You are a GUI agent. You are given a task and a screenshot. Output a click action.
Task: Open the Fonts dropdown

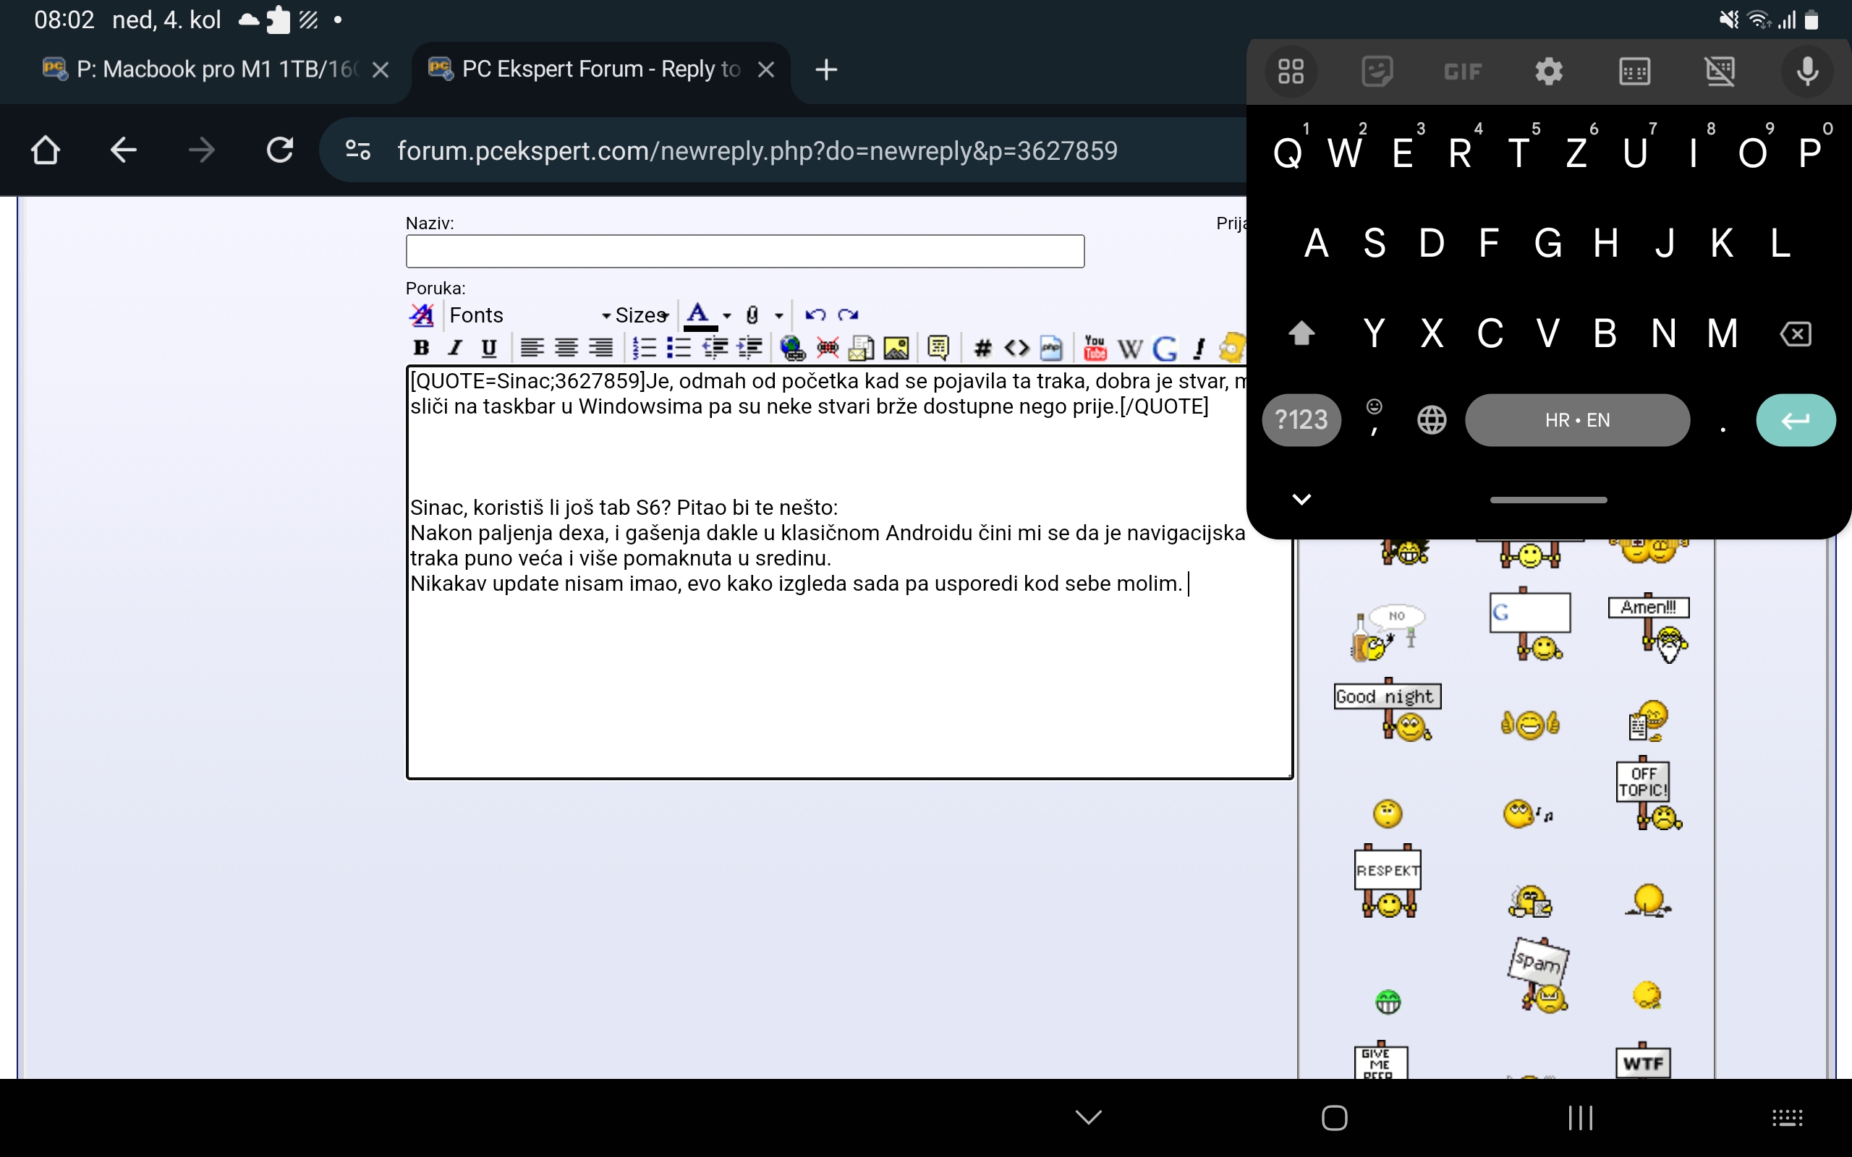click(x=528, y=315)
